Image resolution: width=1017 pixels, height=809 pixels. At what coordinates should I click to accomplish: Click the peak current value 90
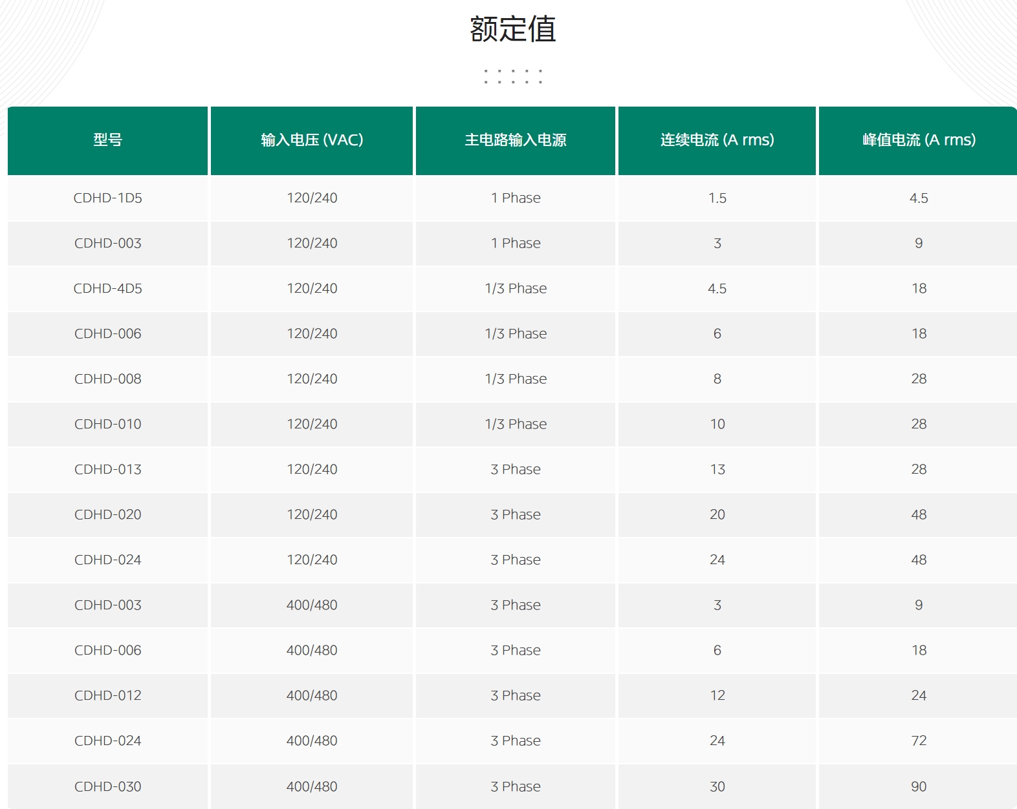919,786
